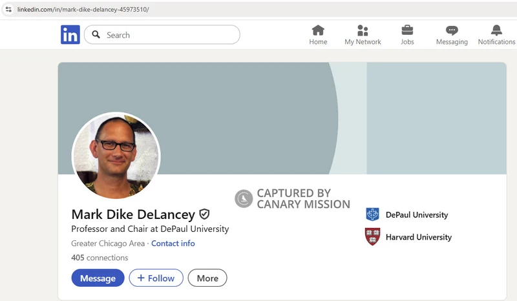Open Mark Dike DeLancey's profile photo
The height and width of the screenshot is (301, 517).
pos(116,156)
